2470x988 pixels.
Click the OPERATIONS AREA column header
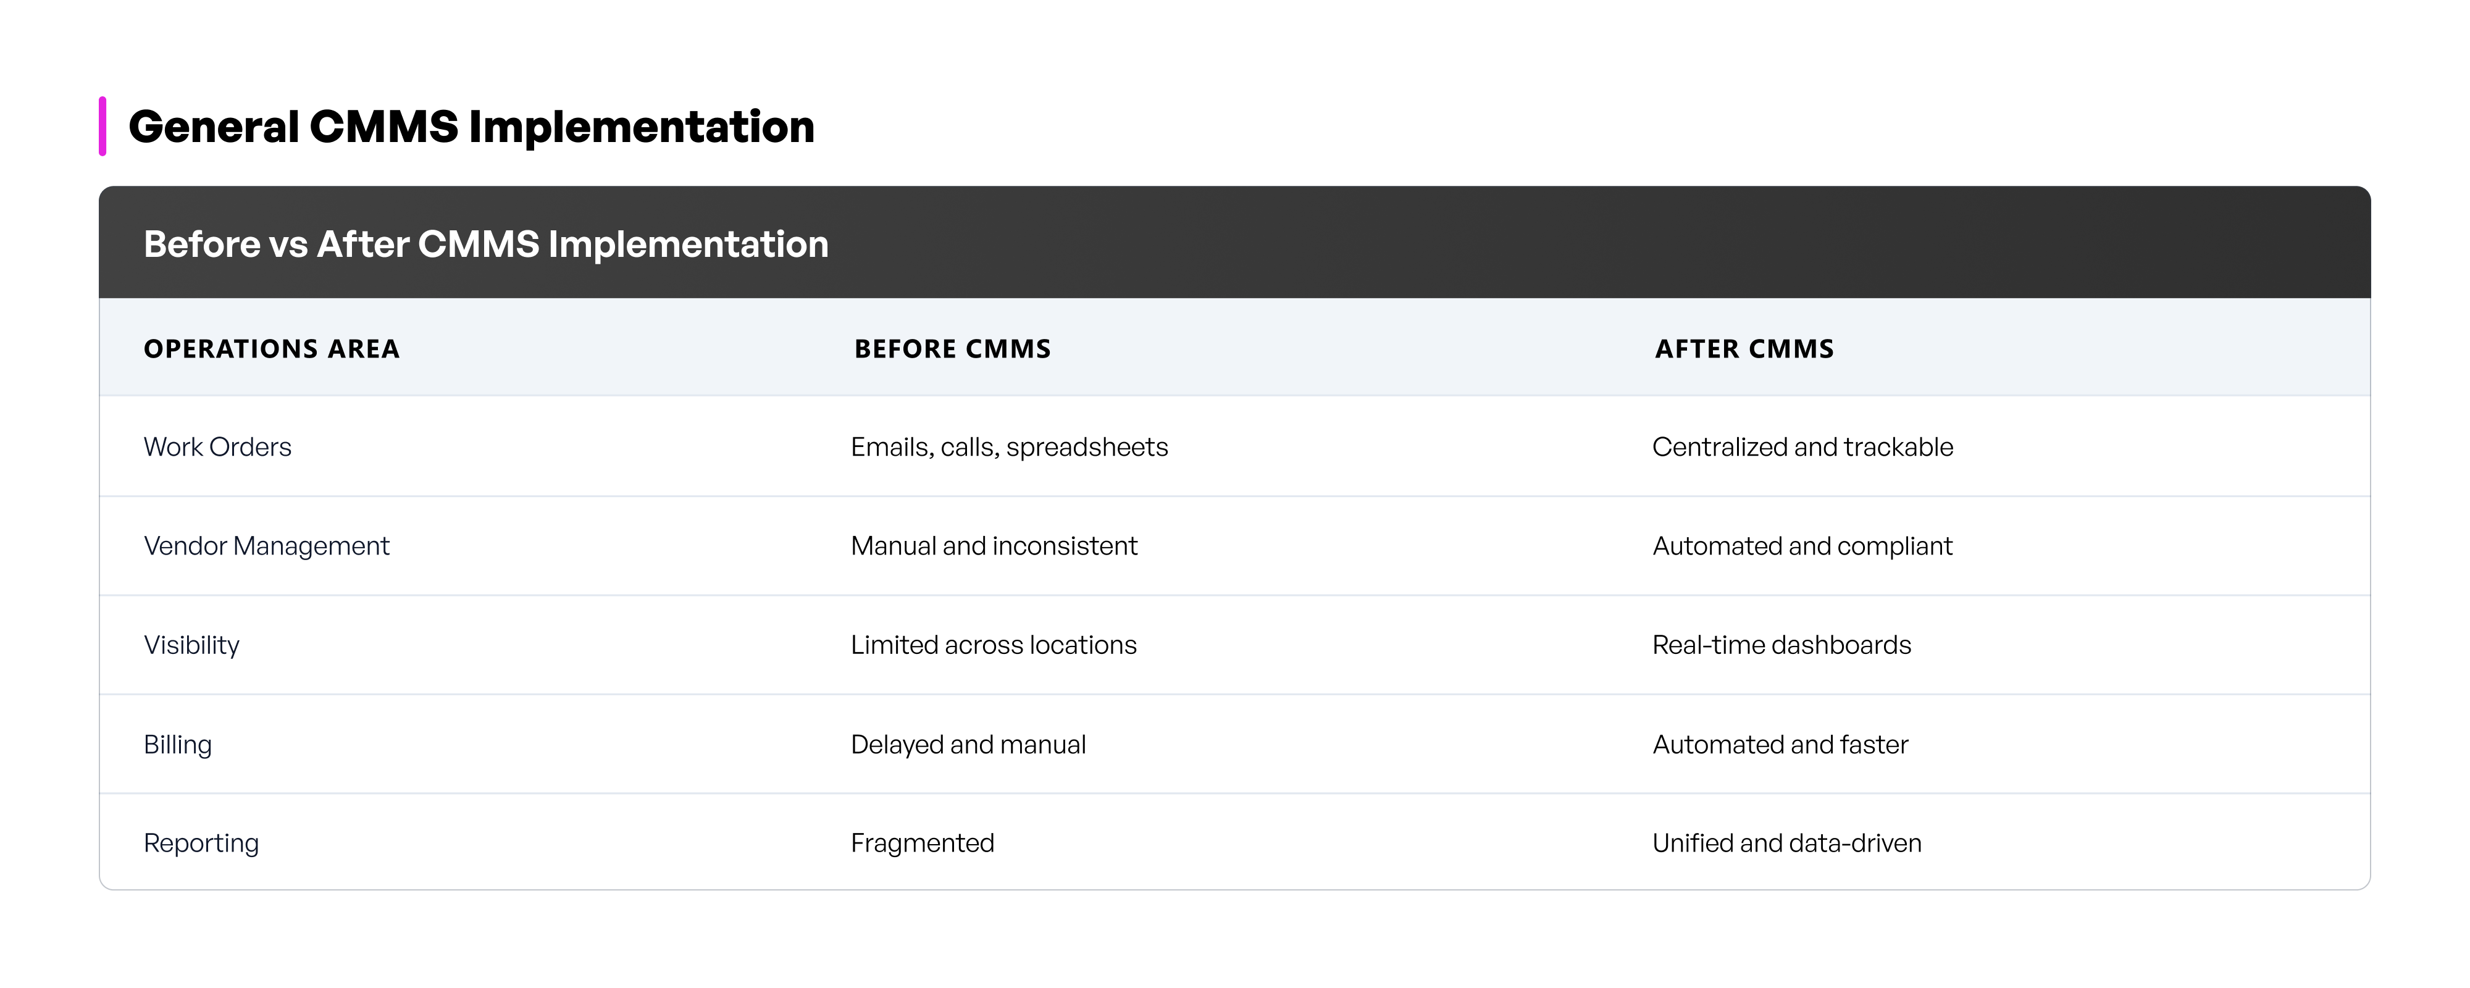point(271,349)
